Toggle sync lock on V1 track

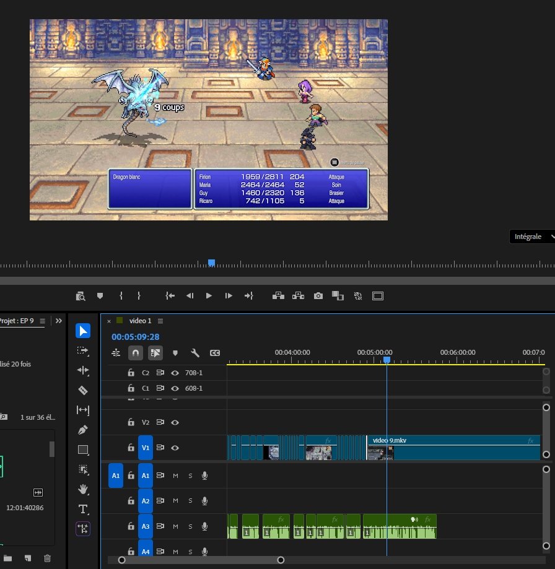tap(160, 448)
